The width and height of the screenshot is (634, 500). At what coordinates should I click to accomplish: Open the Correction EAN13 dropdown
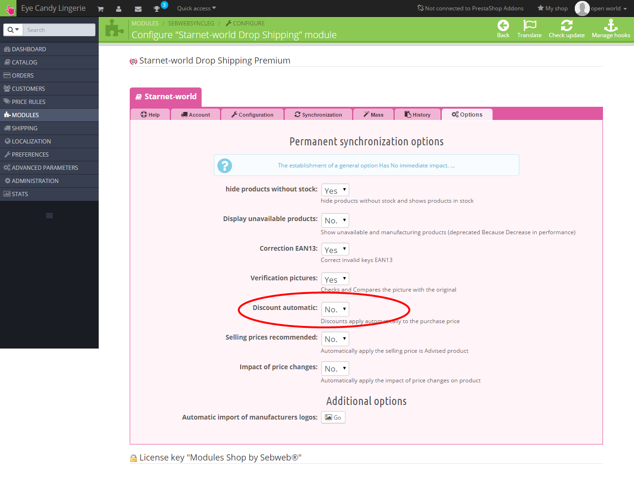[335, 249]
